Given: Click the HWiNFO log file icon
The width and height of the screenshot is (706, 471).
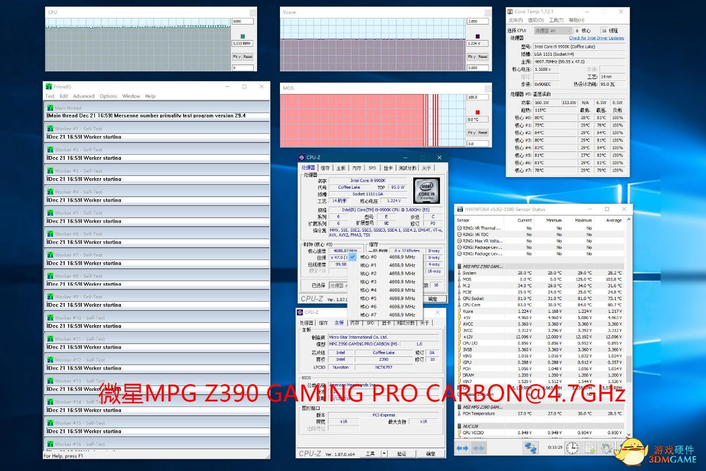Looking at the screenshot, I should (589, 448).
